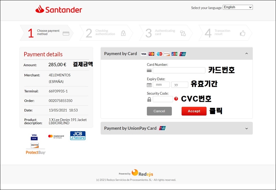This screenshot has width=276, height=190.
Task: Focus the Security Code input field
Action: (x=163, y=99)
